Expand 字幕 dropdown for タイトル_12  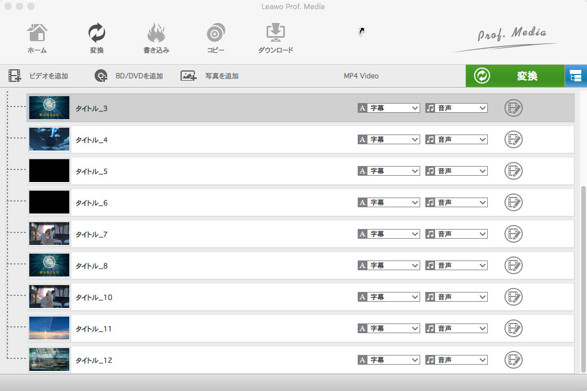389,360
